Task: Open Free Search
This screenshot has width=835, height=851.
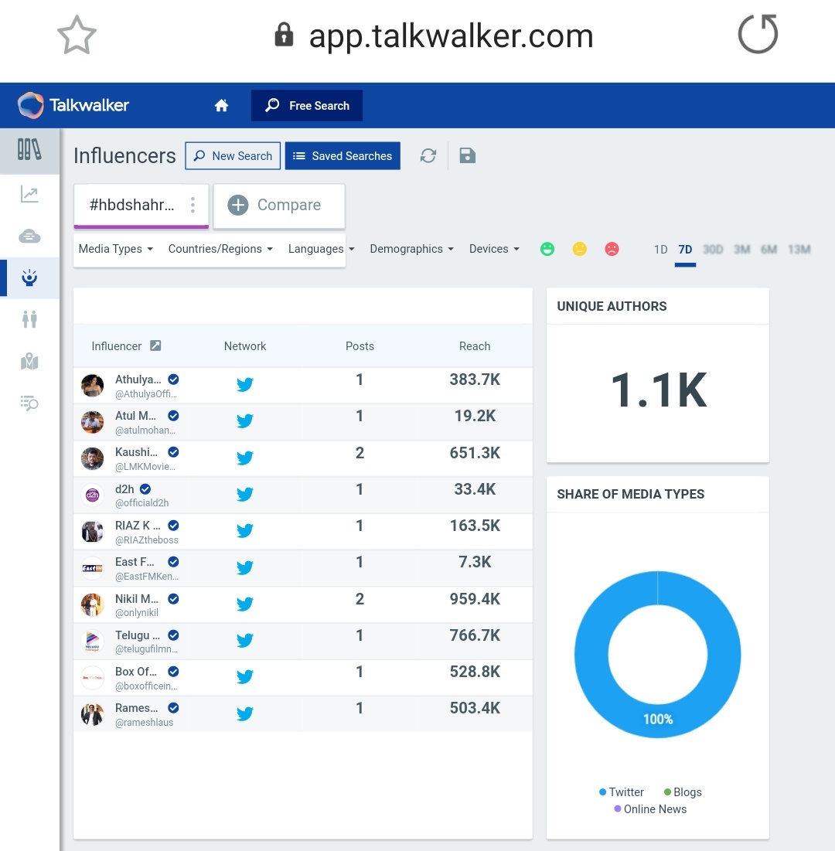Action: click(x=307, y=105)
